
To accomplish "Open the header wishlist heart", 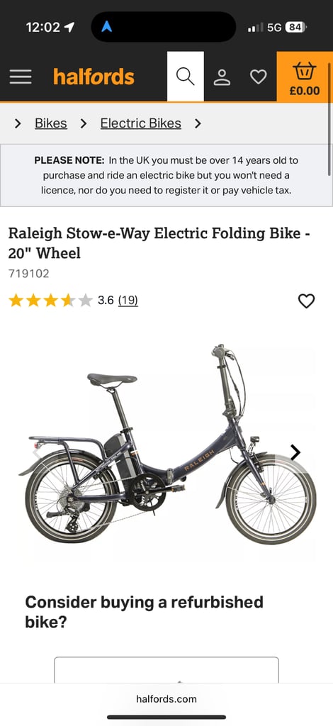I will (x=258, y=77).
